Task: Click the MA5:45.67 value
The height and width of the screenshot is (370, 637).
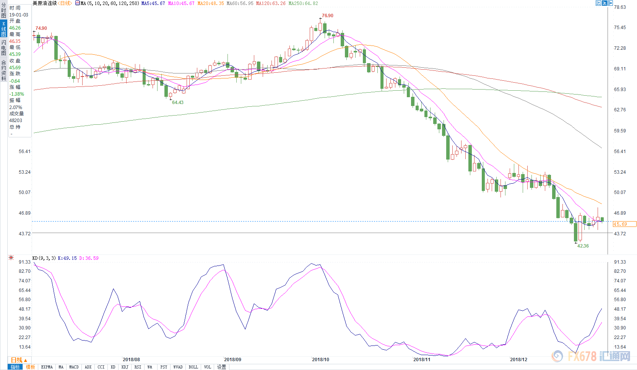Action: (x=153, y=3)
